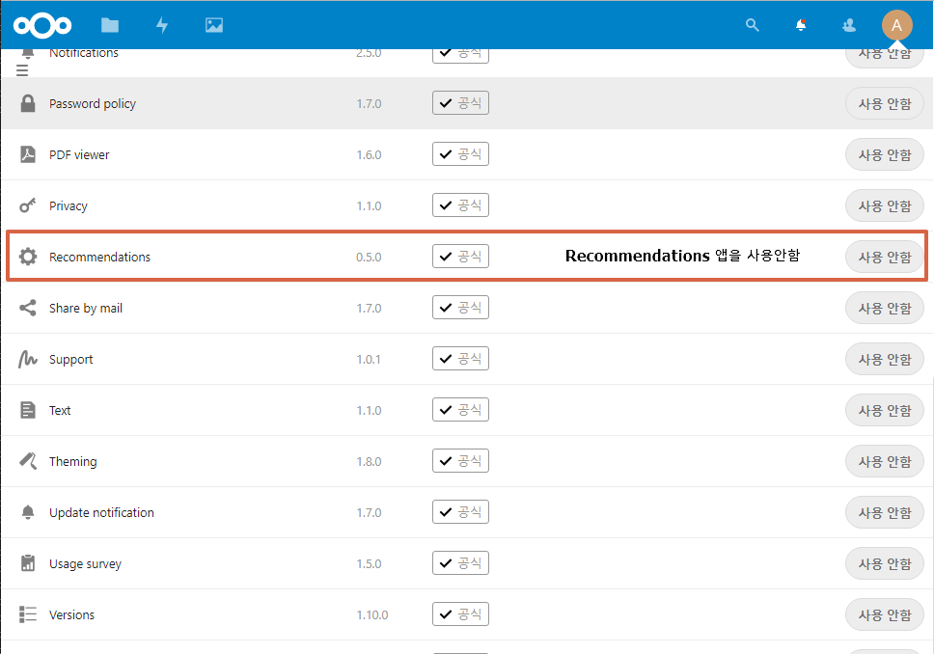Click version 1.6.0 of PDF viewer

(369, 155)
